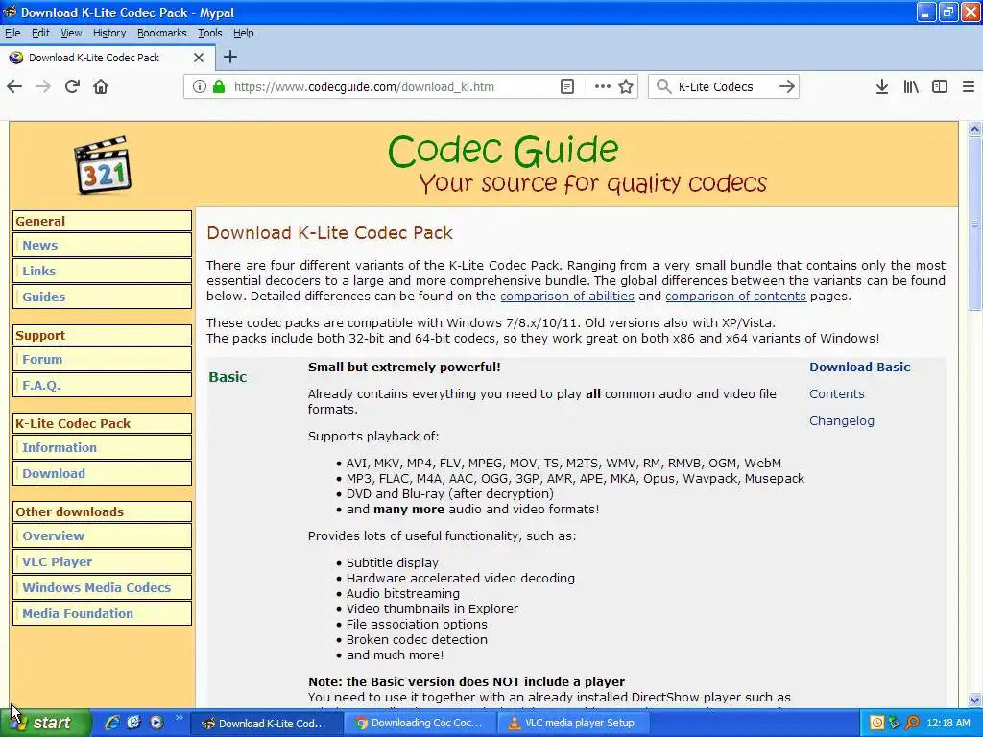Open the browser home page
983x737 pixels.
(x=101, y=86)
